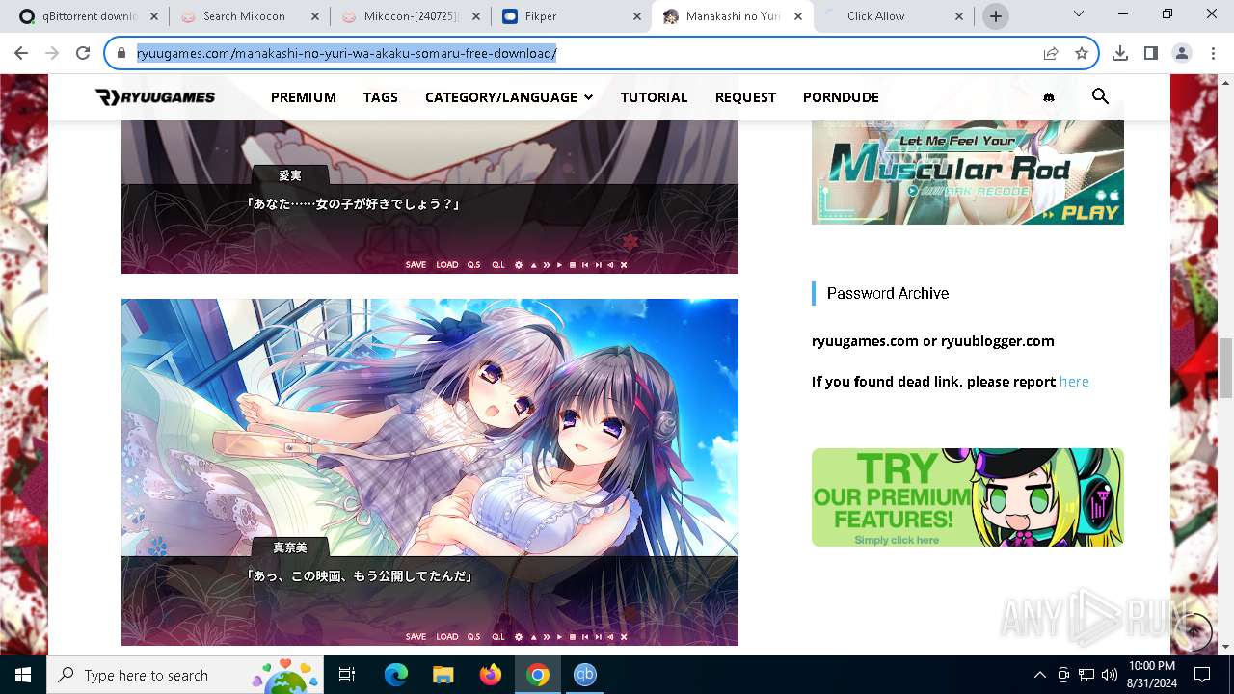Viewport: 1234px width, 694px height.
Task: Open the TAGS menu item
Action: [381, 97]
